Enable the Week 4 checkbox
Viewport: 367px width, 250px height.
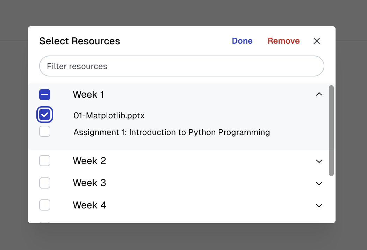(45, 205)
